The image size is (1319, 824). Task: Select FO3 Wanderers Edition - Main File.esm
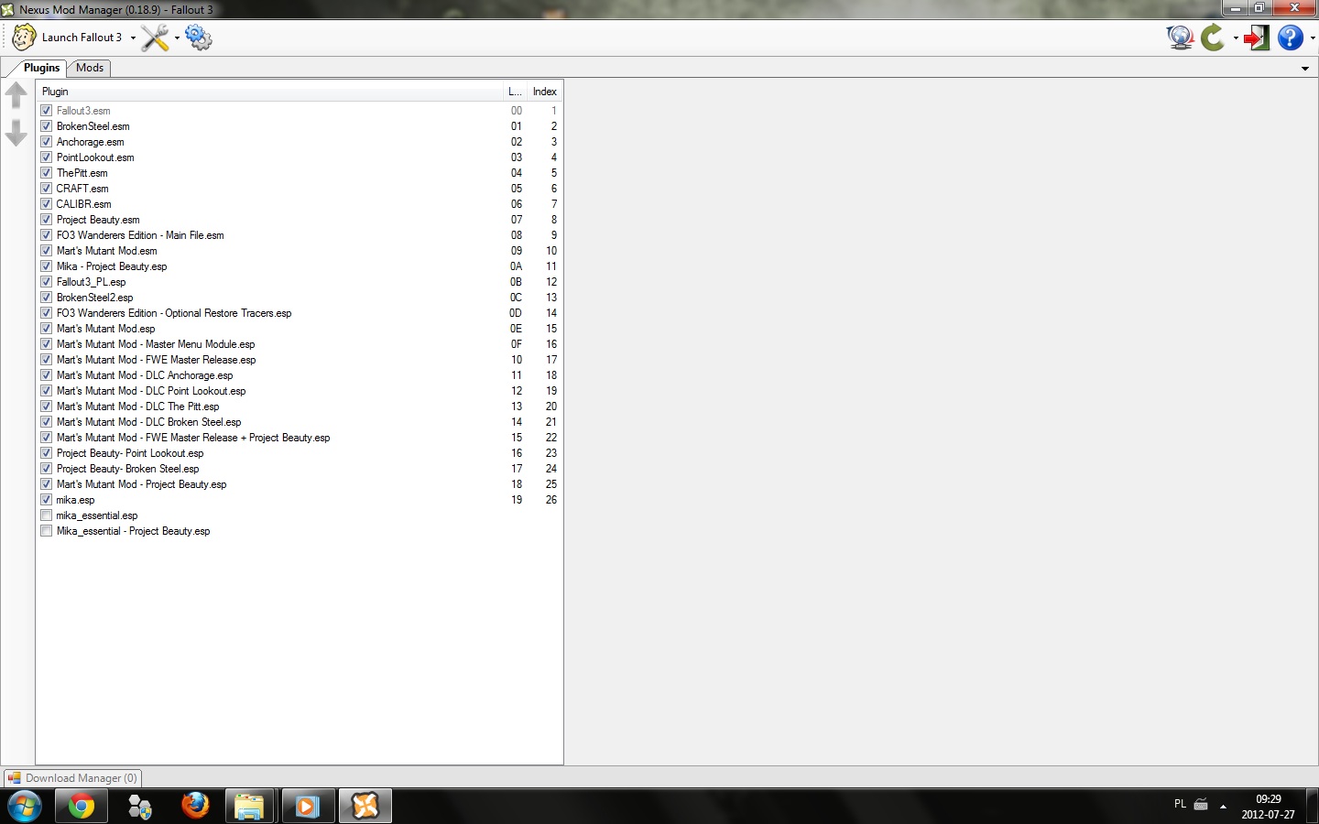coord(299,235)
